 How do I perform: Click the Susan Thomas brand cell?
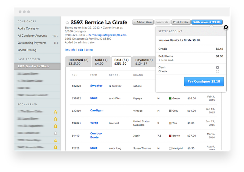[142, 148]
